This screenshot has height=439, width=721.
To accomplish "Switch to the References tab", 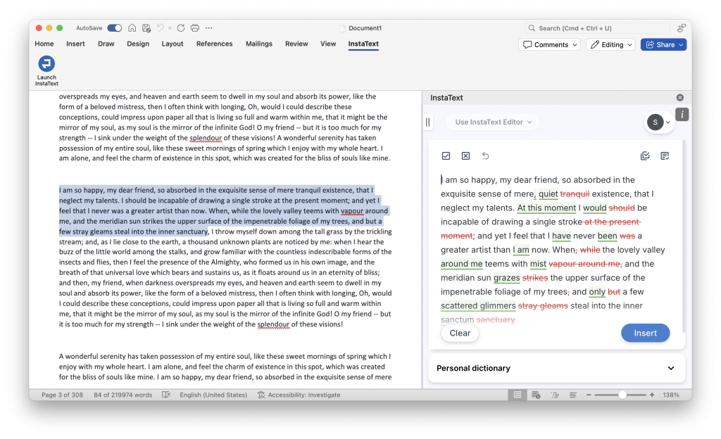I will pos(214,44).
